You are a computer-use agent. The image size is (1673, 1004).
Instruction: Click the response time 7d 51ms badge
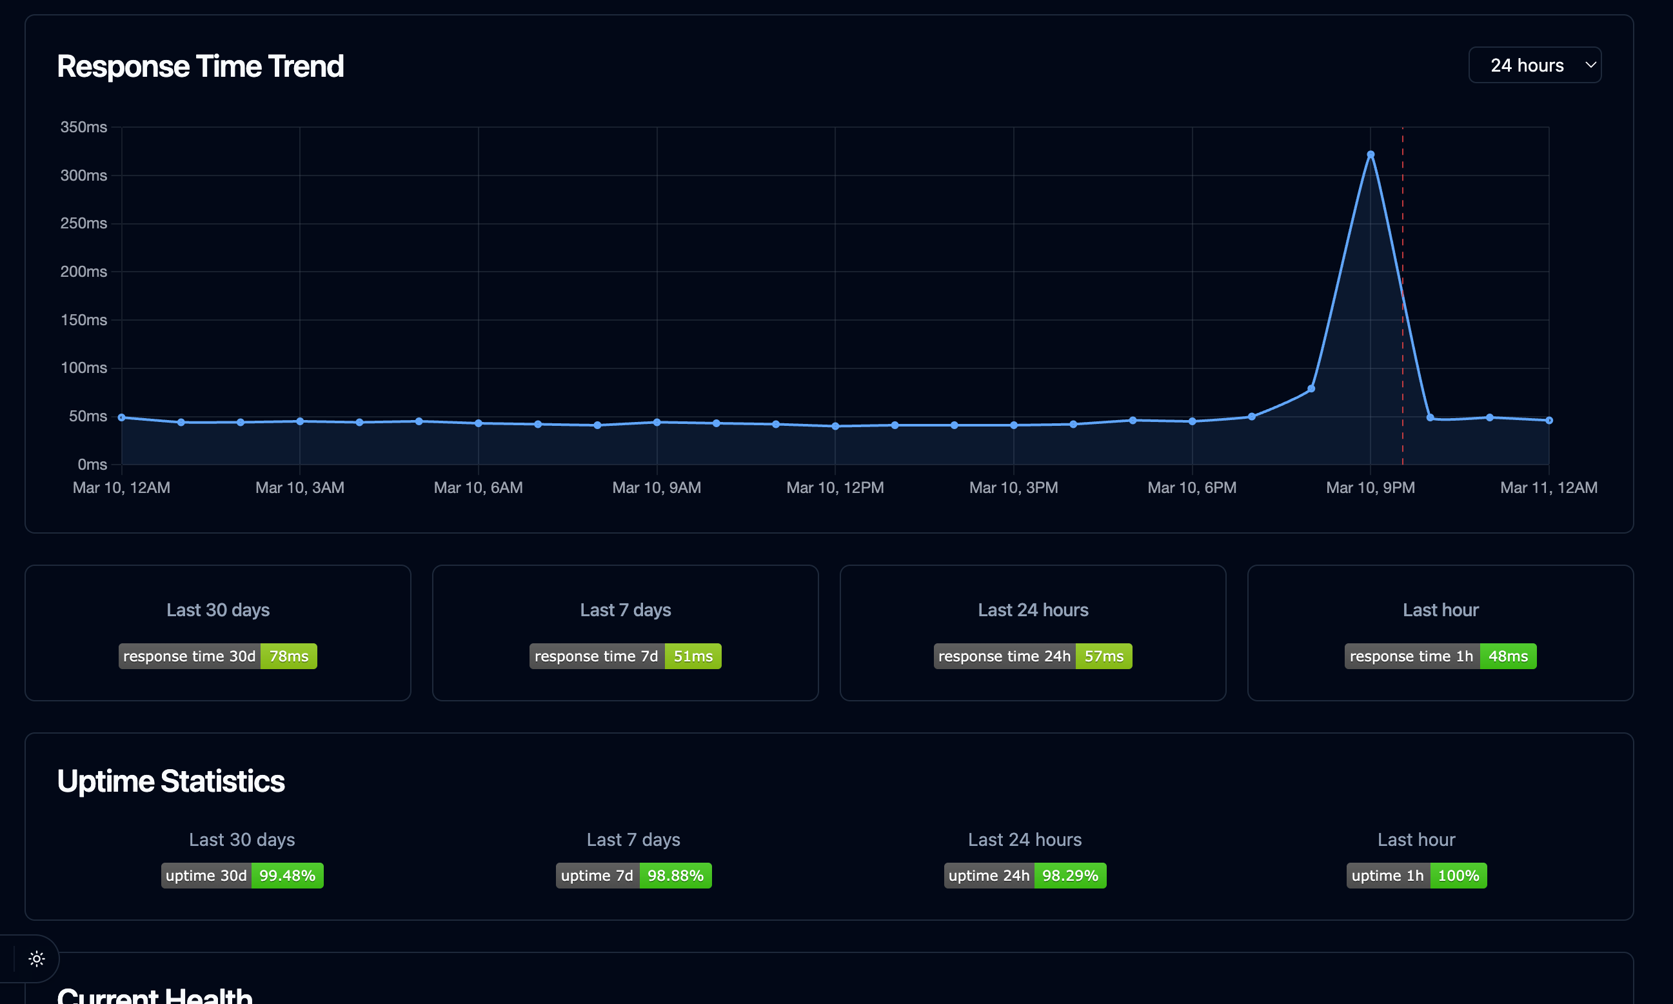[625, 656]
